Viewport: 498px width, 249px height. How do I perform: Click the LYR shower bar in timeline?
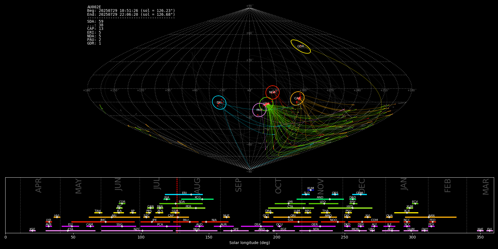coord(49,222)
